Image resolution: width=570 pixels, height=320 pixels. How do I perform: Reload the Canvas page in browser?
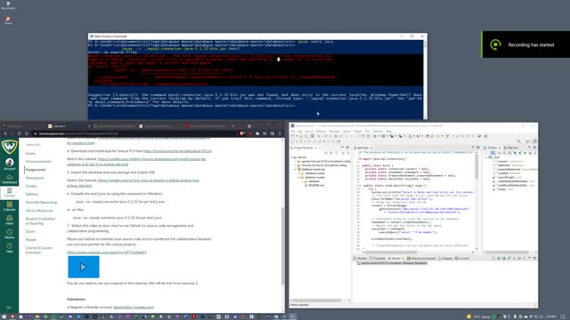[20, 133]
